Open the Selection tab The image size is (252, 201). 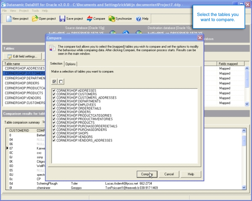[x=56, y=64]
